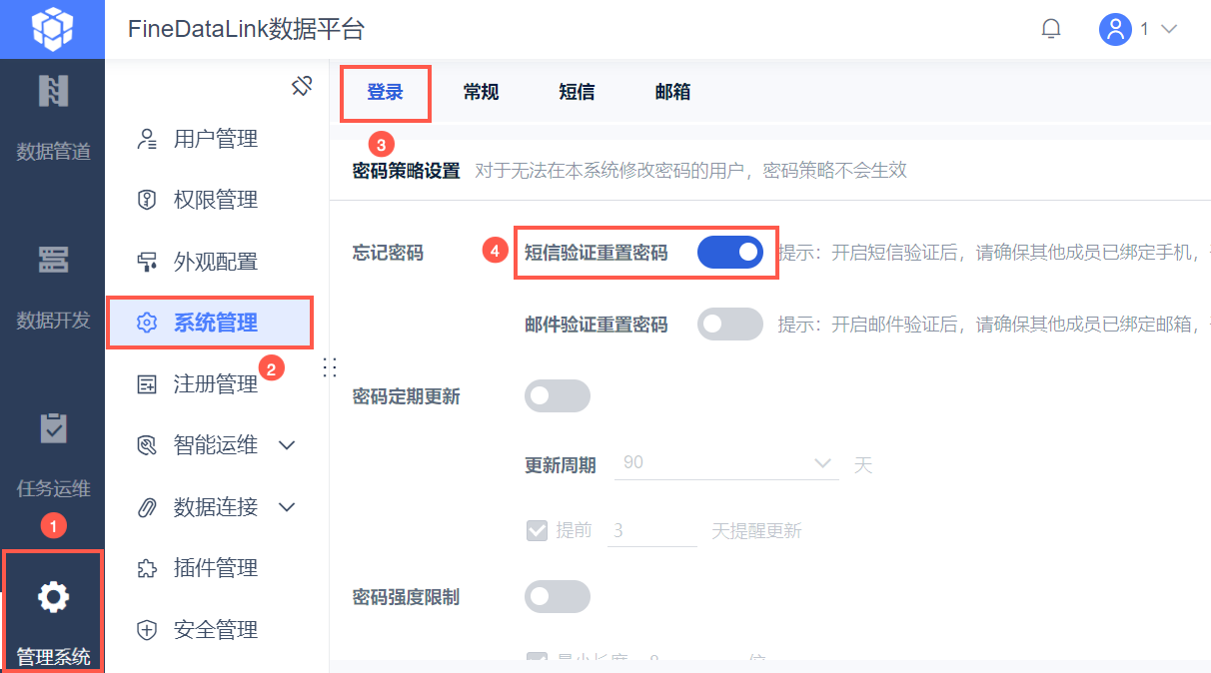The image size is (1211, 673).
Task: Open the 更新周期 dropdown
Action: pyautogui.click(x=726, y=463)
